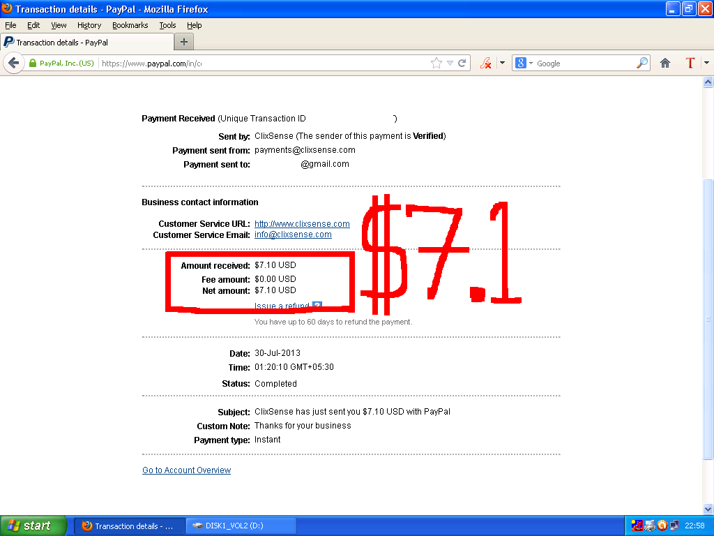Open the Google search engine selector

(524, 63)
